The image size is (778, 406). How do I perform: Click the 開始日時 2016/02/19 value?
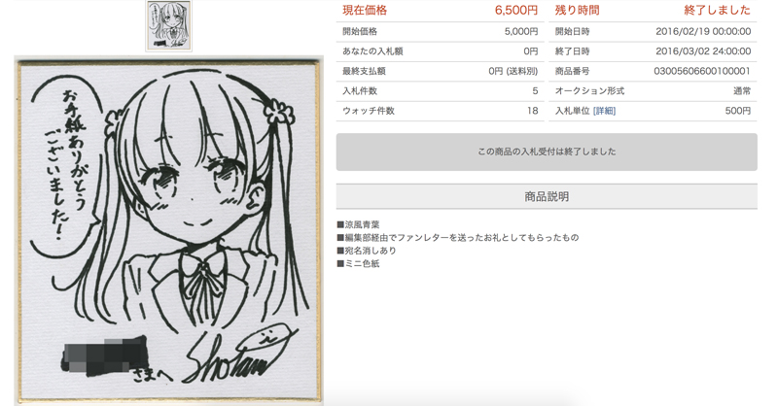coord(703,32)
